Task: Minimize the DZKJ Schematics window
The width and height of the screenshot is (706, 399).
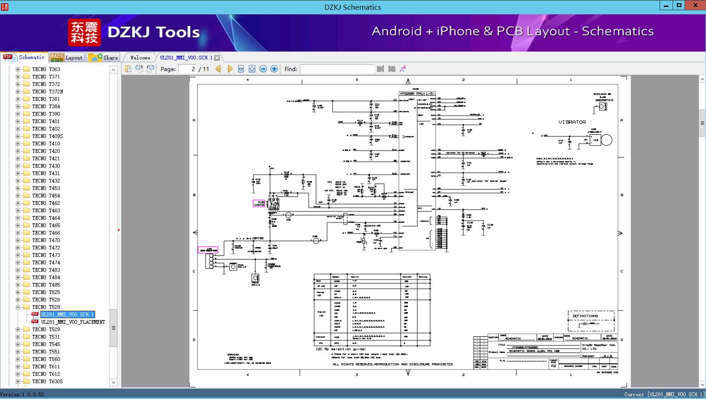Action: [x=666, y=6]
